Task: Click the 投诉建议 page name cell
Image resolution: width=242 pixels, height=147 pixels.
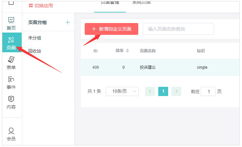Action: point(148,67)
